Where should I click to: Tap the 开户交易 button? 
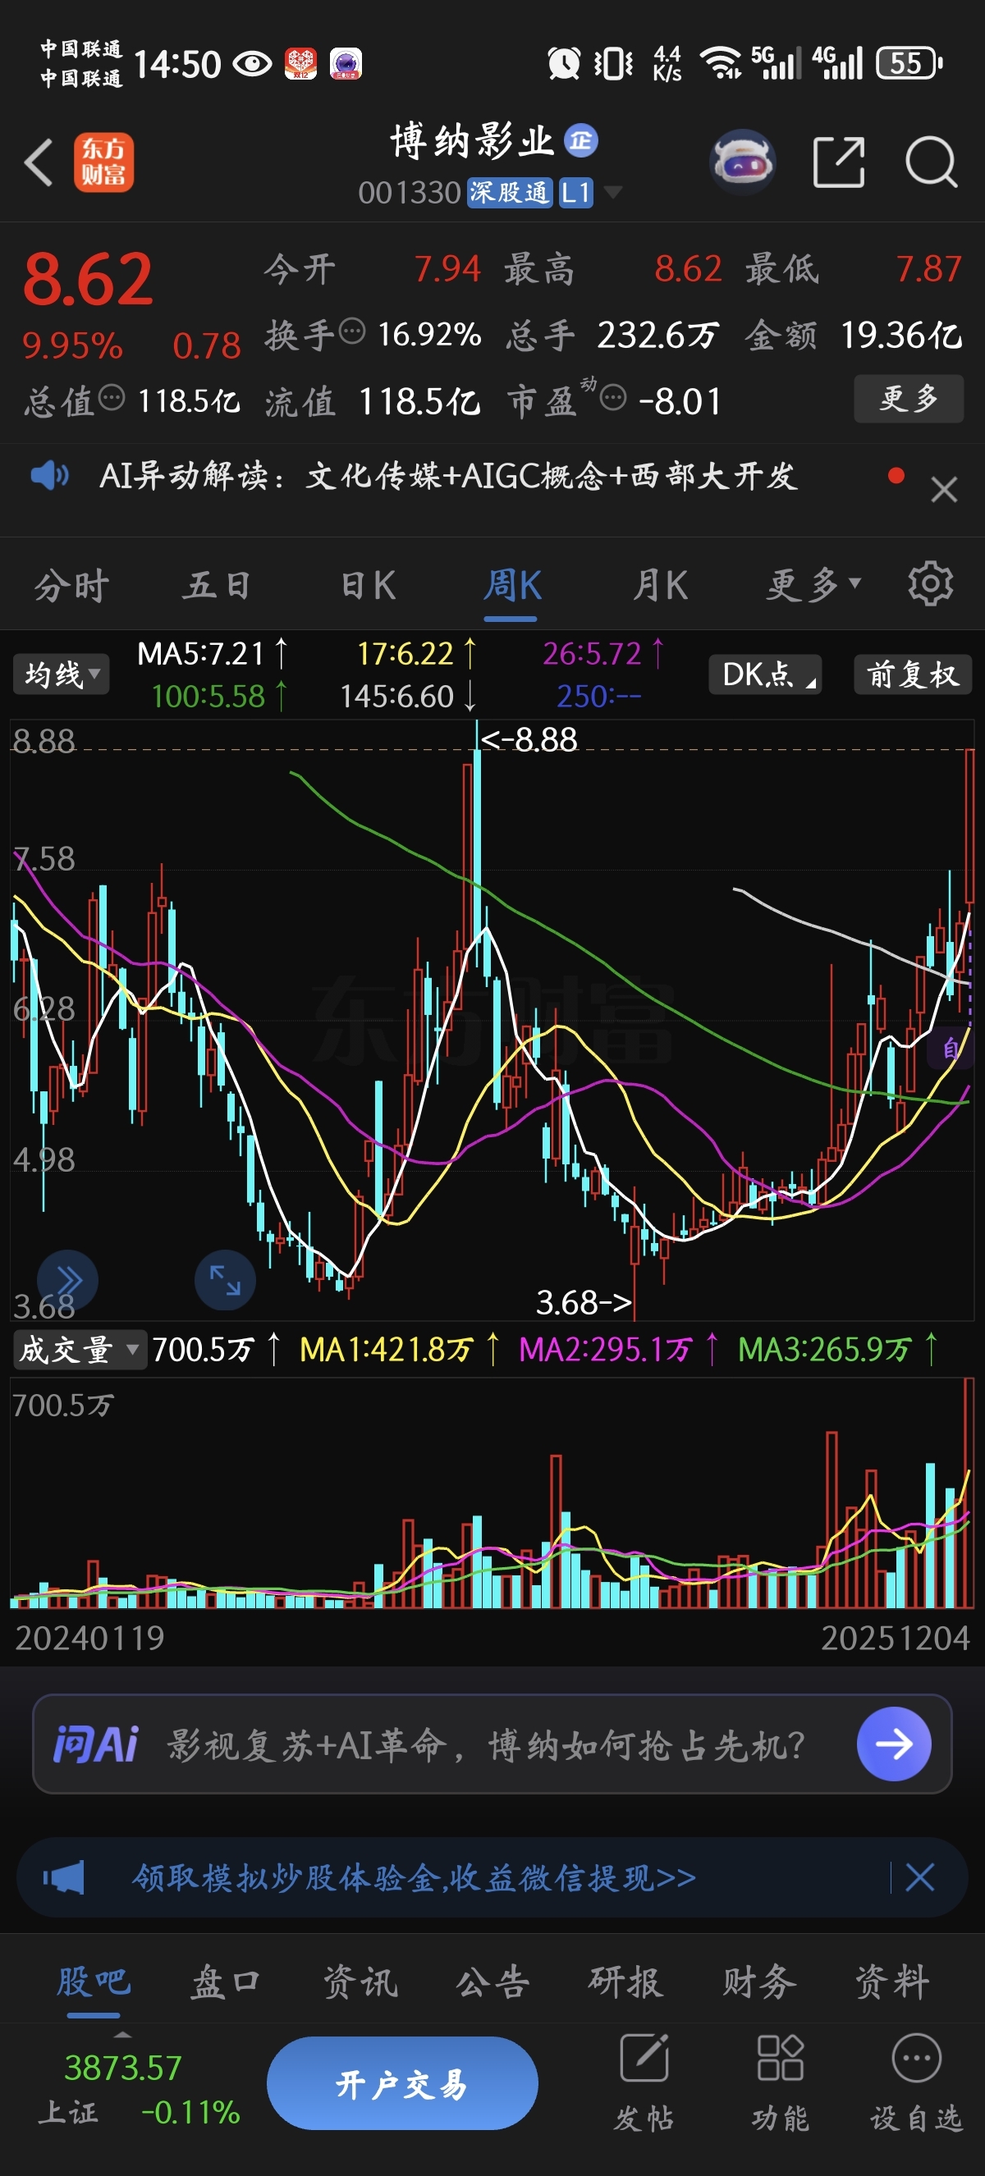(402, 2083)
